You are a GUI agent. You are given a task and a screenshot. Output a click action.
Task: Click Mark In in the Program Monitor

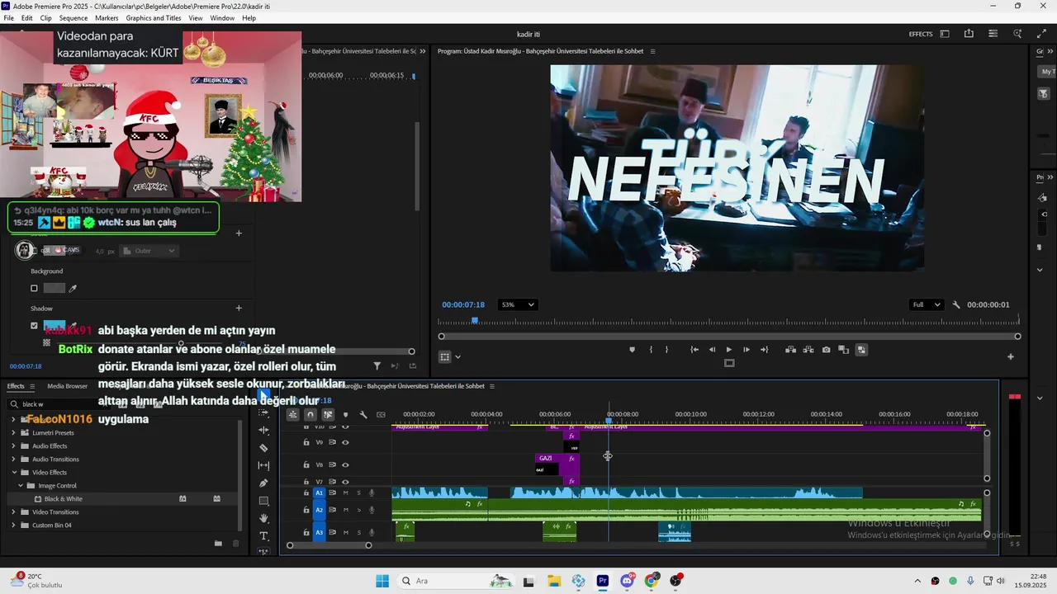pos(651,350)
